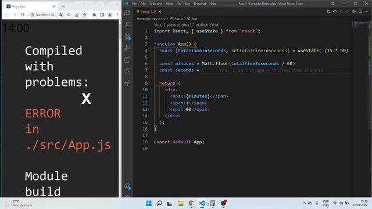This screenshot has height=209, width=372.
Task: Open the Windows Start menu
Action: coord(149,203)
